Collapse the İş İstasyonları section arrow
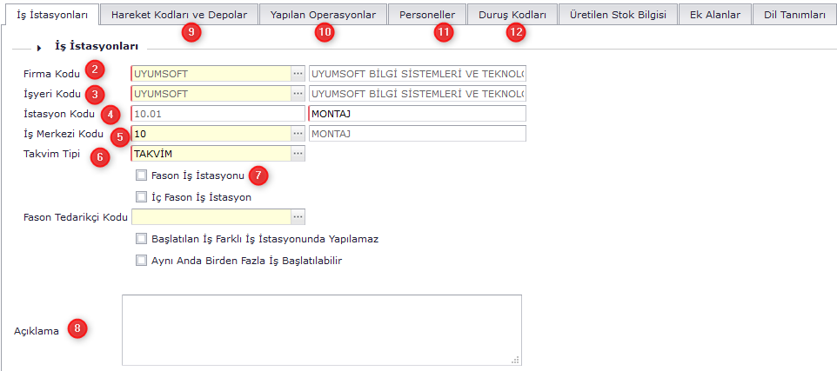Viewport: 837px width, 371px height. pyautogui.click(x=40, y=48)
